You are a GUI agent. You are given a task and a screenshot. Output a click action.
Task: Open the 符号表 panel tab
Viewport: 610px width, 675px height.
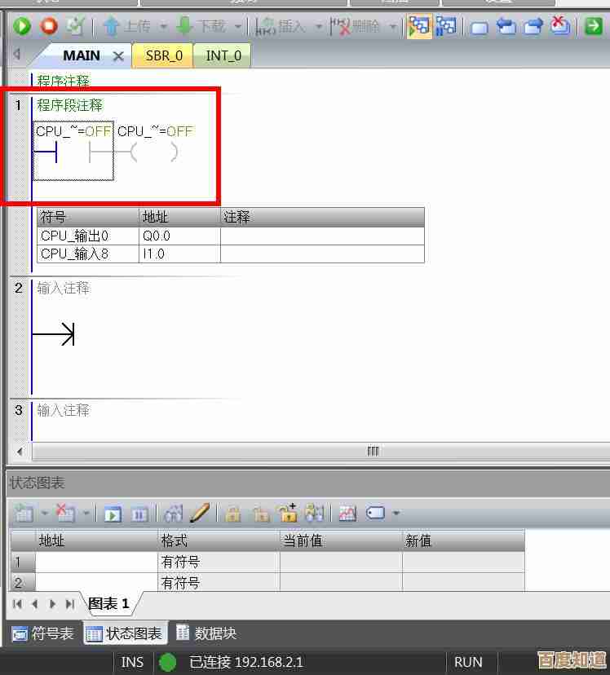43,633
